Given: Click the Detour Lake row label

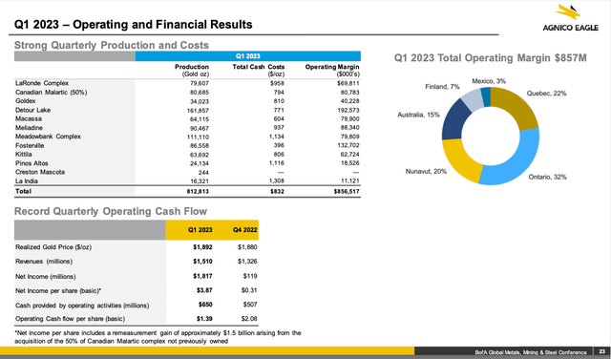Looking at the screenshot, I should point(33,110).
